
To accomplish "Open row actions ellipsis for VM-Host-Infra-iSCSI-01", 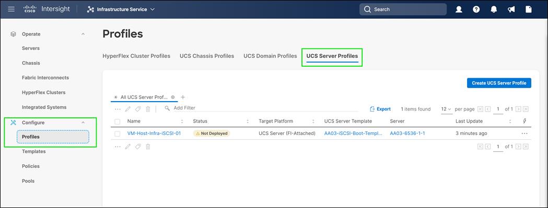I will [524, 133].
